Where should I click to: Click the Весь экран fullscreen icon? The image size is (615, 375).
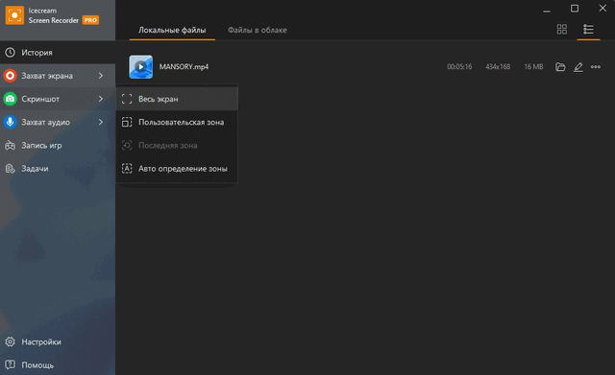pyautogui.click(x=127, y=99)
